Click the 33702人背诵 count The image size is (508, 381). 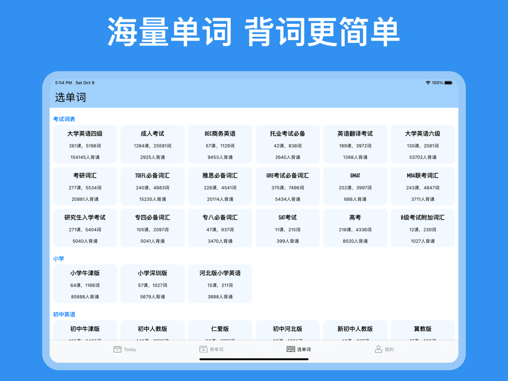[x=423, y=157]
